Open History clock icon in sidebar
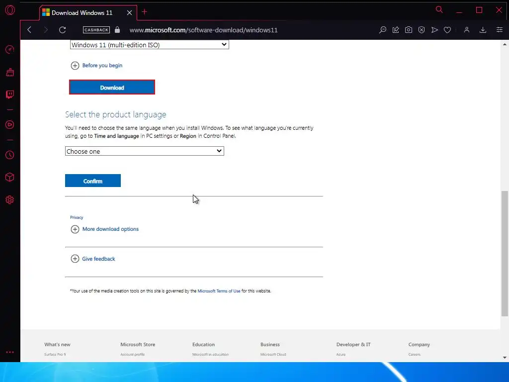The width and height of the screenshot is (509, 382). 10,155
